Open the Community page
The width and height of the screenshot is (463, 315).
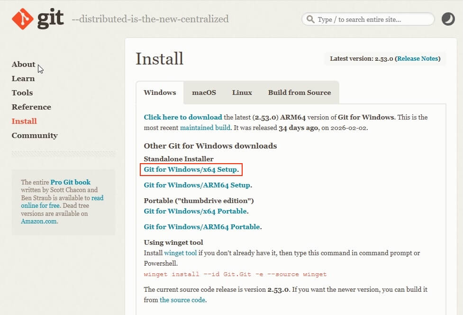(x=35, y=135)
